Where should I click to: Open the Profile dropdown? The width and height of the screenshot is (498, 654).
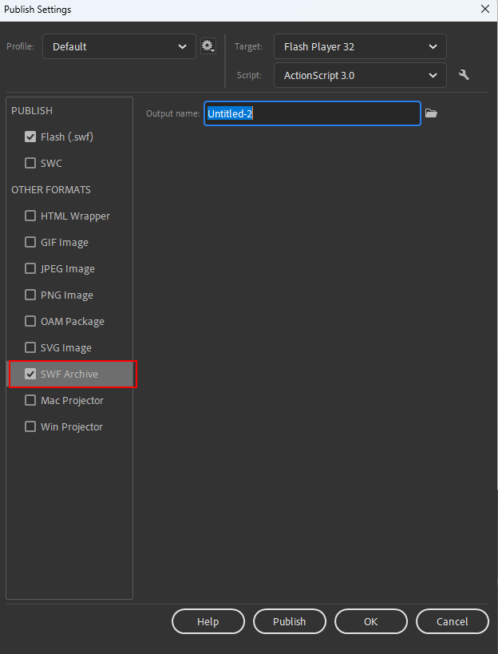pyautogui.click(x=118, y=46)
